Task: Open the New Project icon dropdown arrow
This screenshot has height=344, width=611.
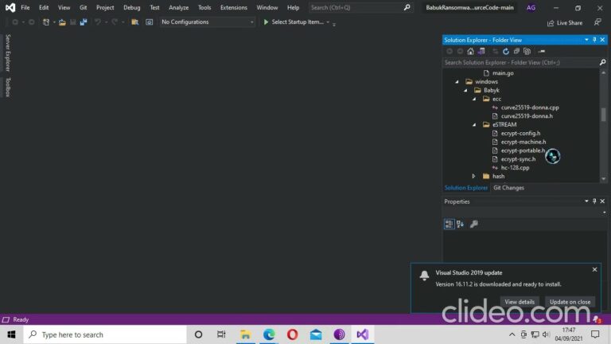Action: tap(54, 22)
